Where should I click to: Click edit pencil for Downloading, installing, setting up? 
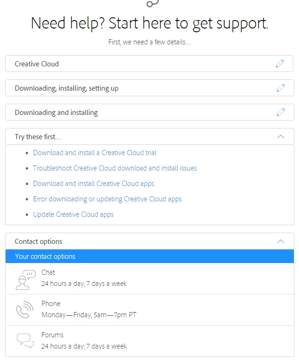tap(280, 88)
